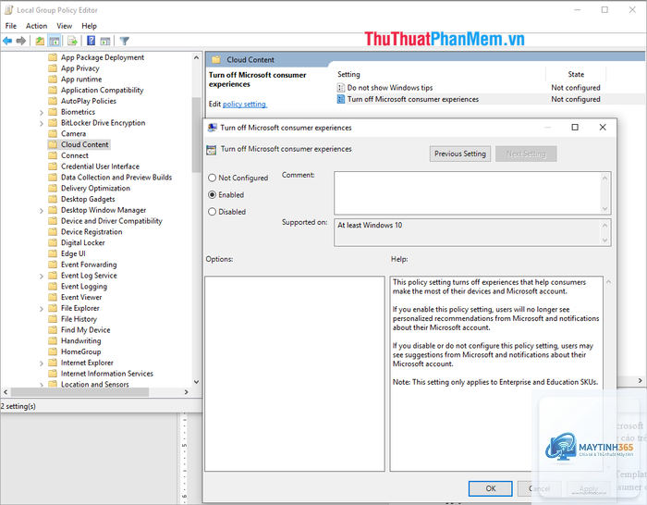Click the Edge UI folder icon
This screenshot has height=505, width=647.
(53, 253)
